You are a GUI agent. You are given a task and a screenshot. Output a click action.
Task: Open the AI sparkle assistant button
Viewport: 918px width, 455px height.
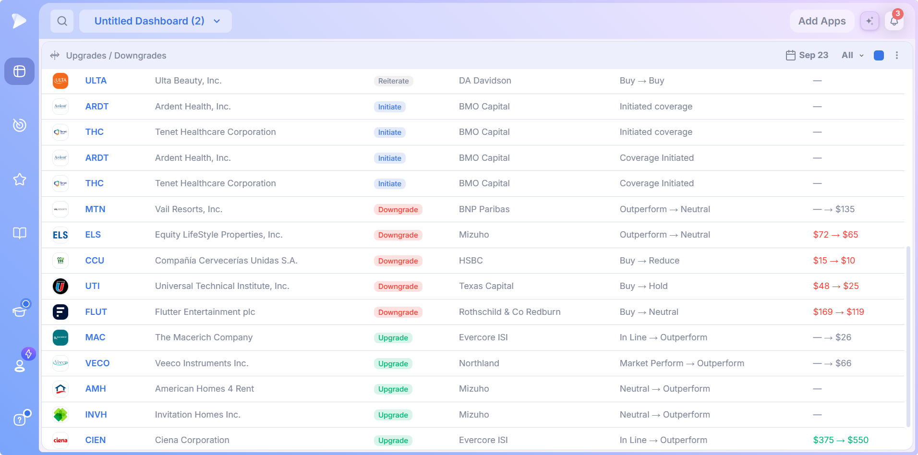[870, 21]
